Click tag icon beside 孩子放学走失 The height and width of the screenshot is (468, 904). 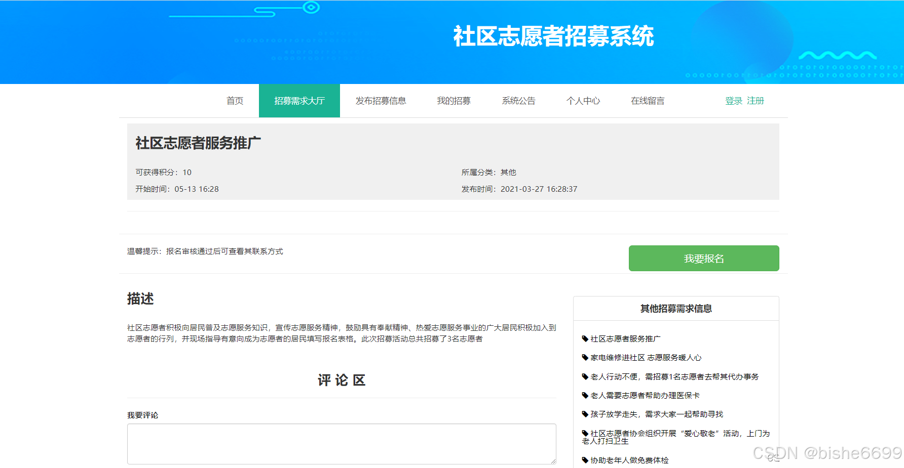coord(585,414)
